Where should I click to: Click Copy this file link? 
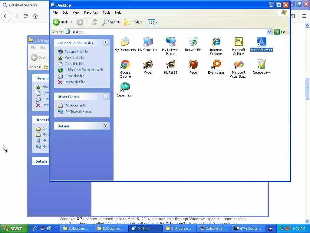74,64
